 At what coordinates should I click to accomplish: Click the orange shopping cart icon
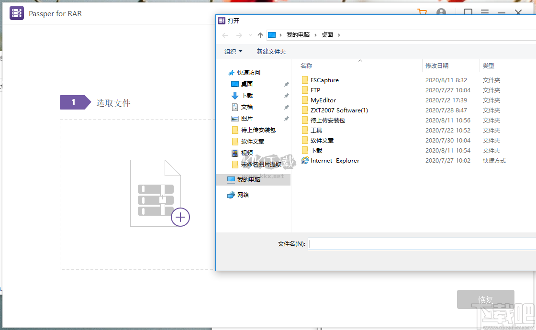[423, 12]
